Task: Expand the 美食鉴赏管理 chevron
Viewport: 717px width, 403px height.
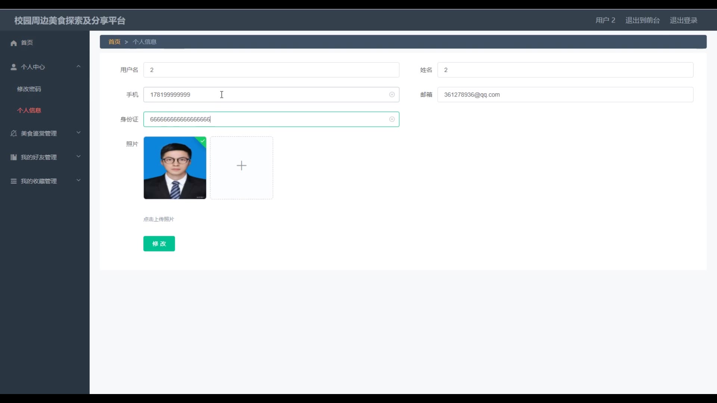Action: 78,133
